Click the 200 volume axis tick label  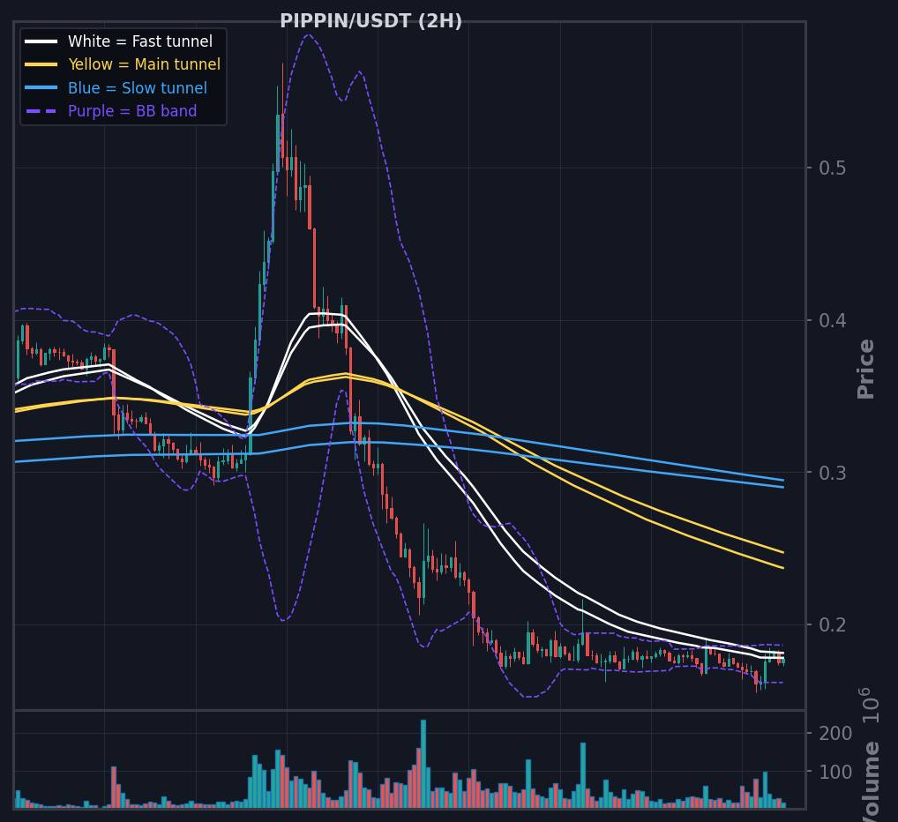(835, 733)
